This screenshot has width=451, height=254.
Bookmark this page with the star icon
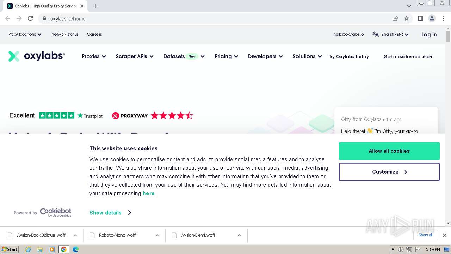tap(407, 18)
